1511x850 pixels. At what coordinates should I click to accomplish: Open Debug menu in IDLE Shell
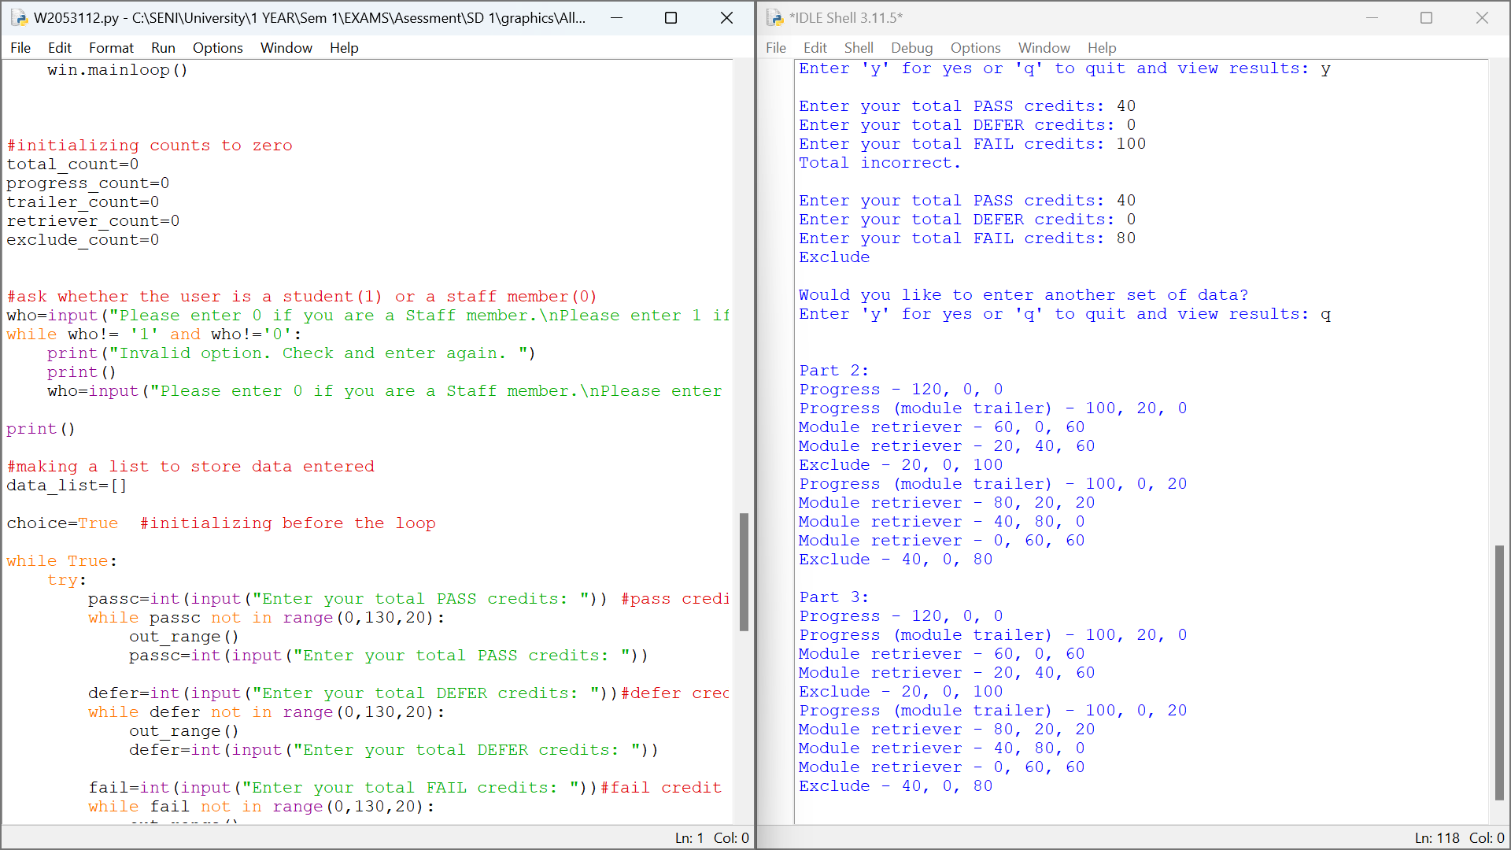(912, 48)
